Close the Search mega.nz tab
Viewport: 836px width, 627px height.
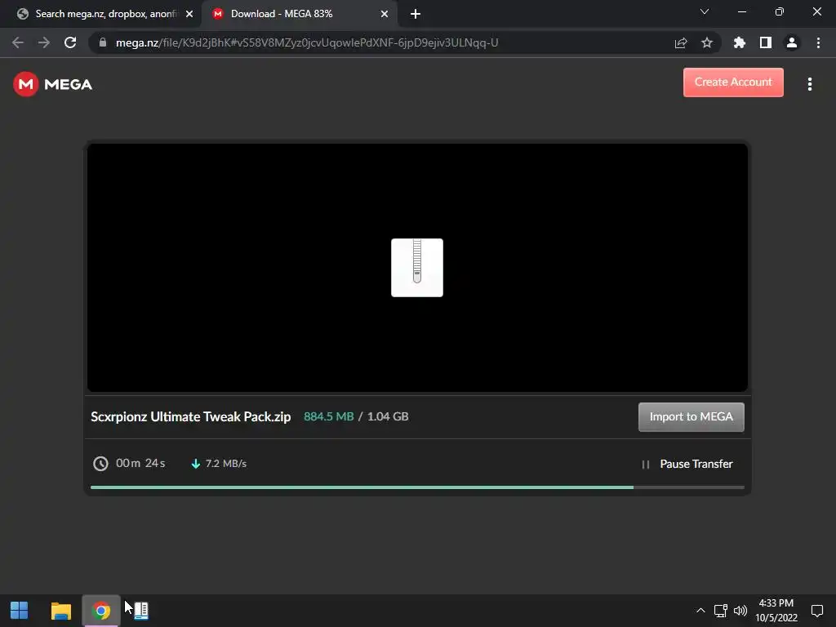189,15
